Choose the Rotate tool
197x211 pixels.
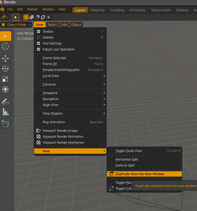click(6, 69)
